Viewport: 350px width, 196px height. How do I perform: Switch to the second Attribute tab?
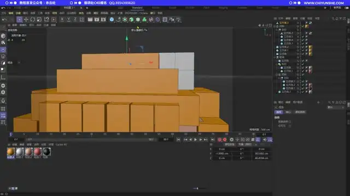[288, 112]
